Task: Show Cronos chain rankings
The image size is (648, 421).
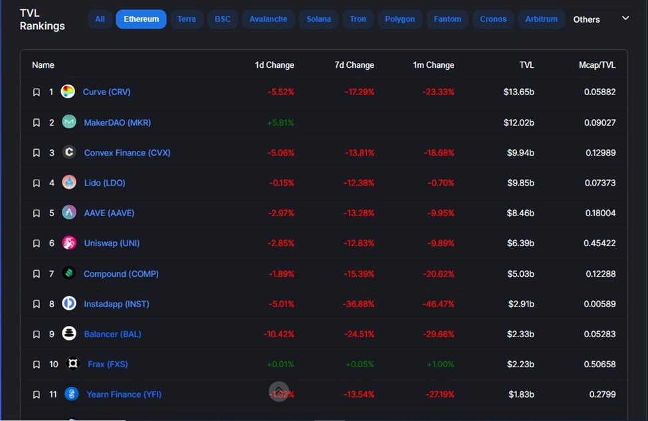Action: [x=493, y=19]
